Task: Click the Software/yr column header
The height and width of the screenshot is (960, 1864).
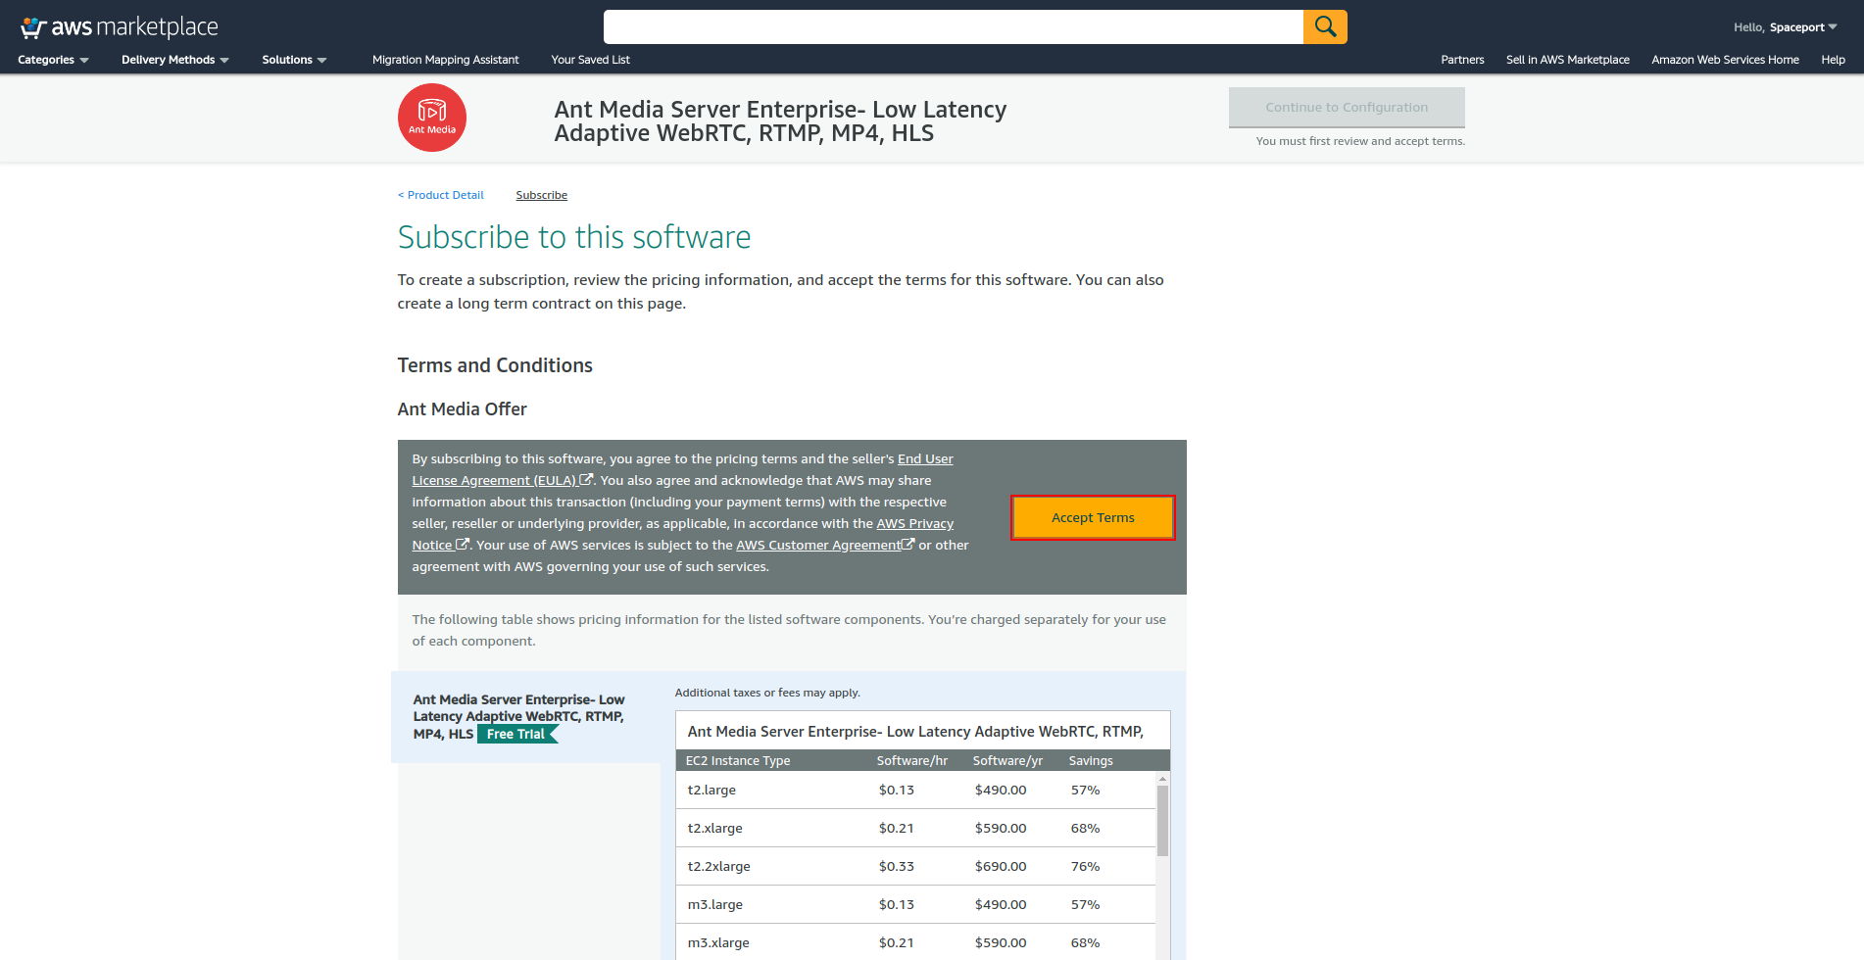Action: pyautogui.click(x=1007, y=760)
